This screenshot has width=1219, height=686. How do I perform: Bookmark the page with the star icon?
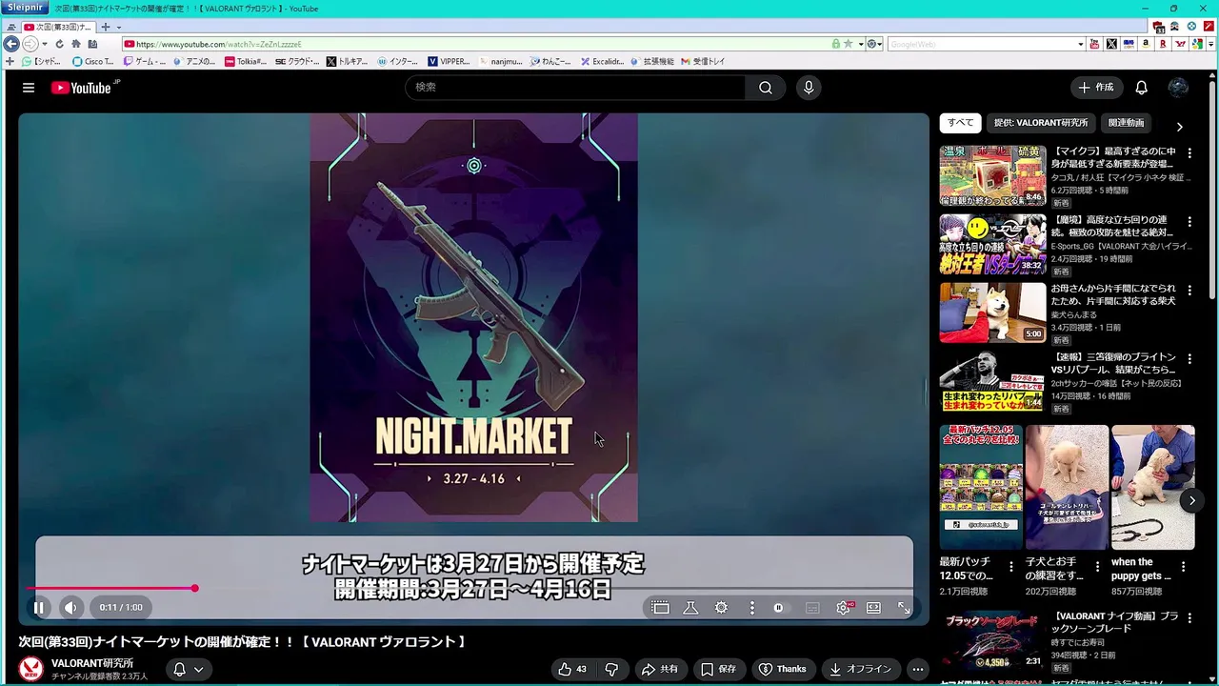click(x=849, y=44)
